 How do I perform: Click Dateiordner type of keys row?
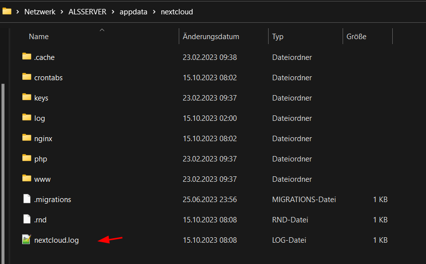tap(292, 98)
